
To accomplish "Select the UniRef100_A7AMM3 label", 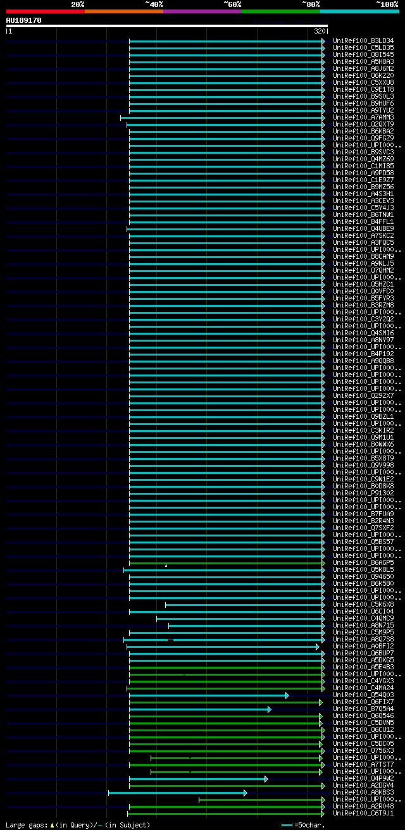I will [363, 118].
